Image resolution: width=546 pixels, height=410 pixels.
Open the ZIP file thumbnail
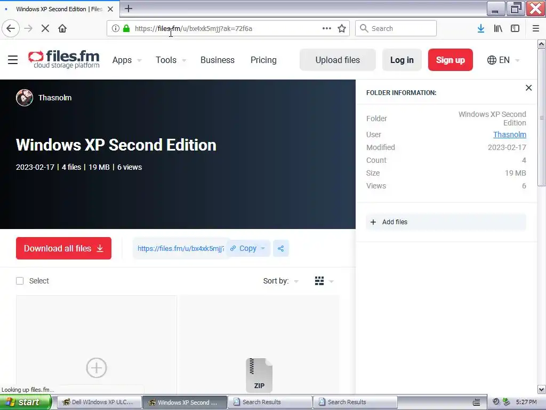point(259,375)
